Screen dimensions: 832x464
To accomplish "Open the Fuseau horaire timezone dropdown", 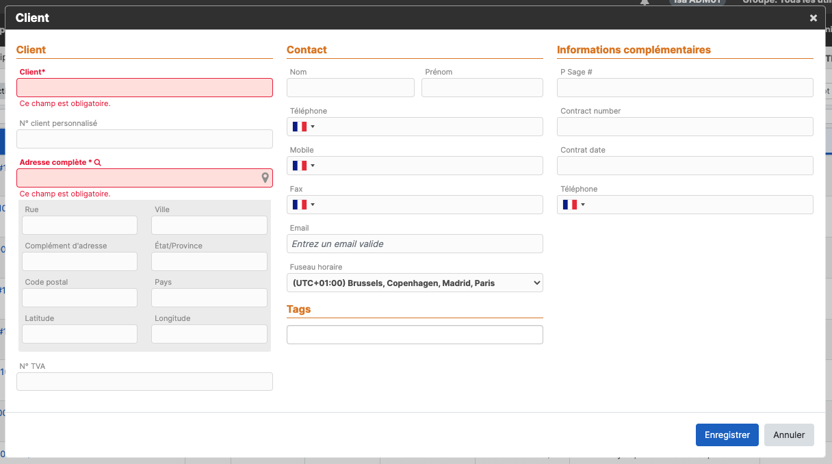I will [415, 283].
